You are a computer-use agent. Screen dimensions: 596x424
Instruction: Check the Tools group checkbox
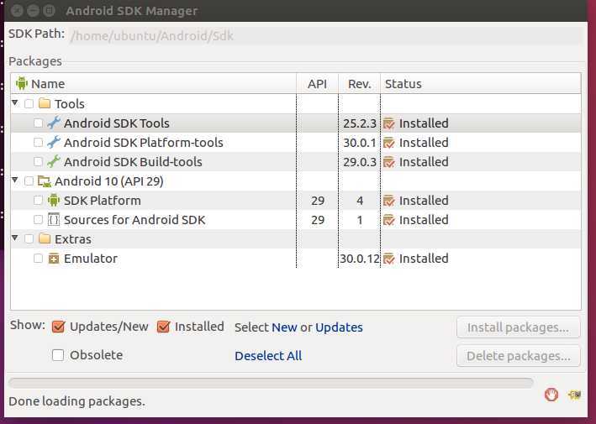[29, 103]
